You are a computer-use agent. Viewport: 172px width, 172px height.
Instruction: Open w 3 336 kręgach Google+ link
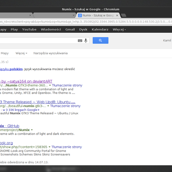tap(21, 110)
